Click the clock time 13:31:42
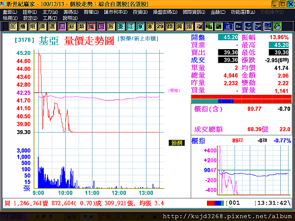 [x=272, y=203]
